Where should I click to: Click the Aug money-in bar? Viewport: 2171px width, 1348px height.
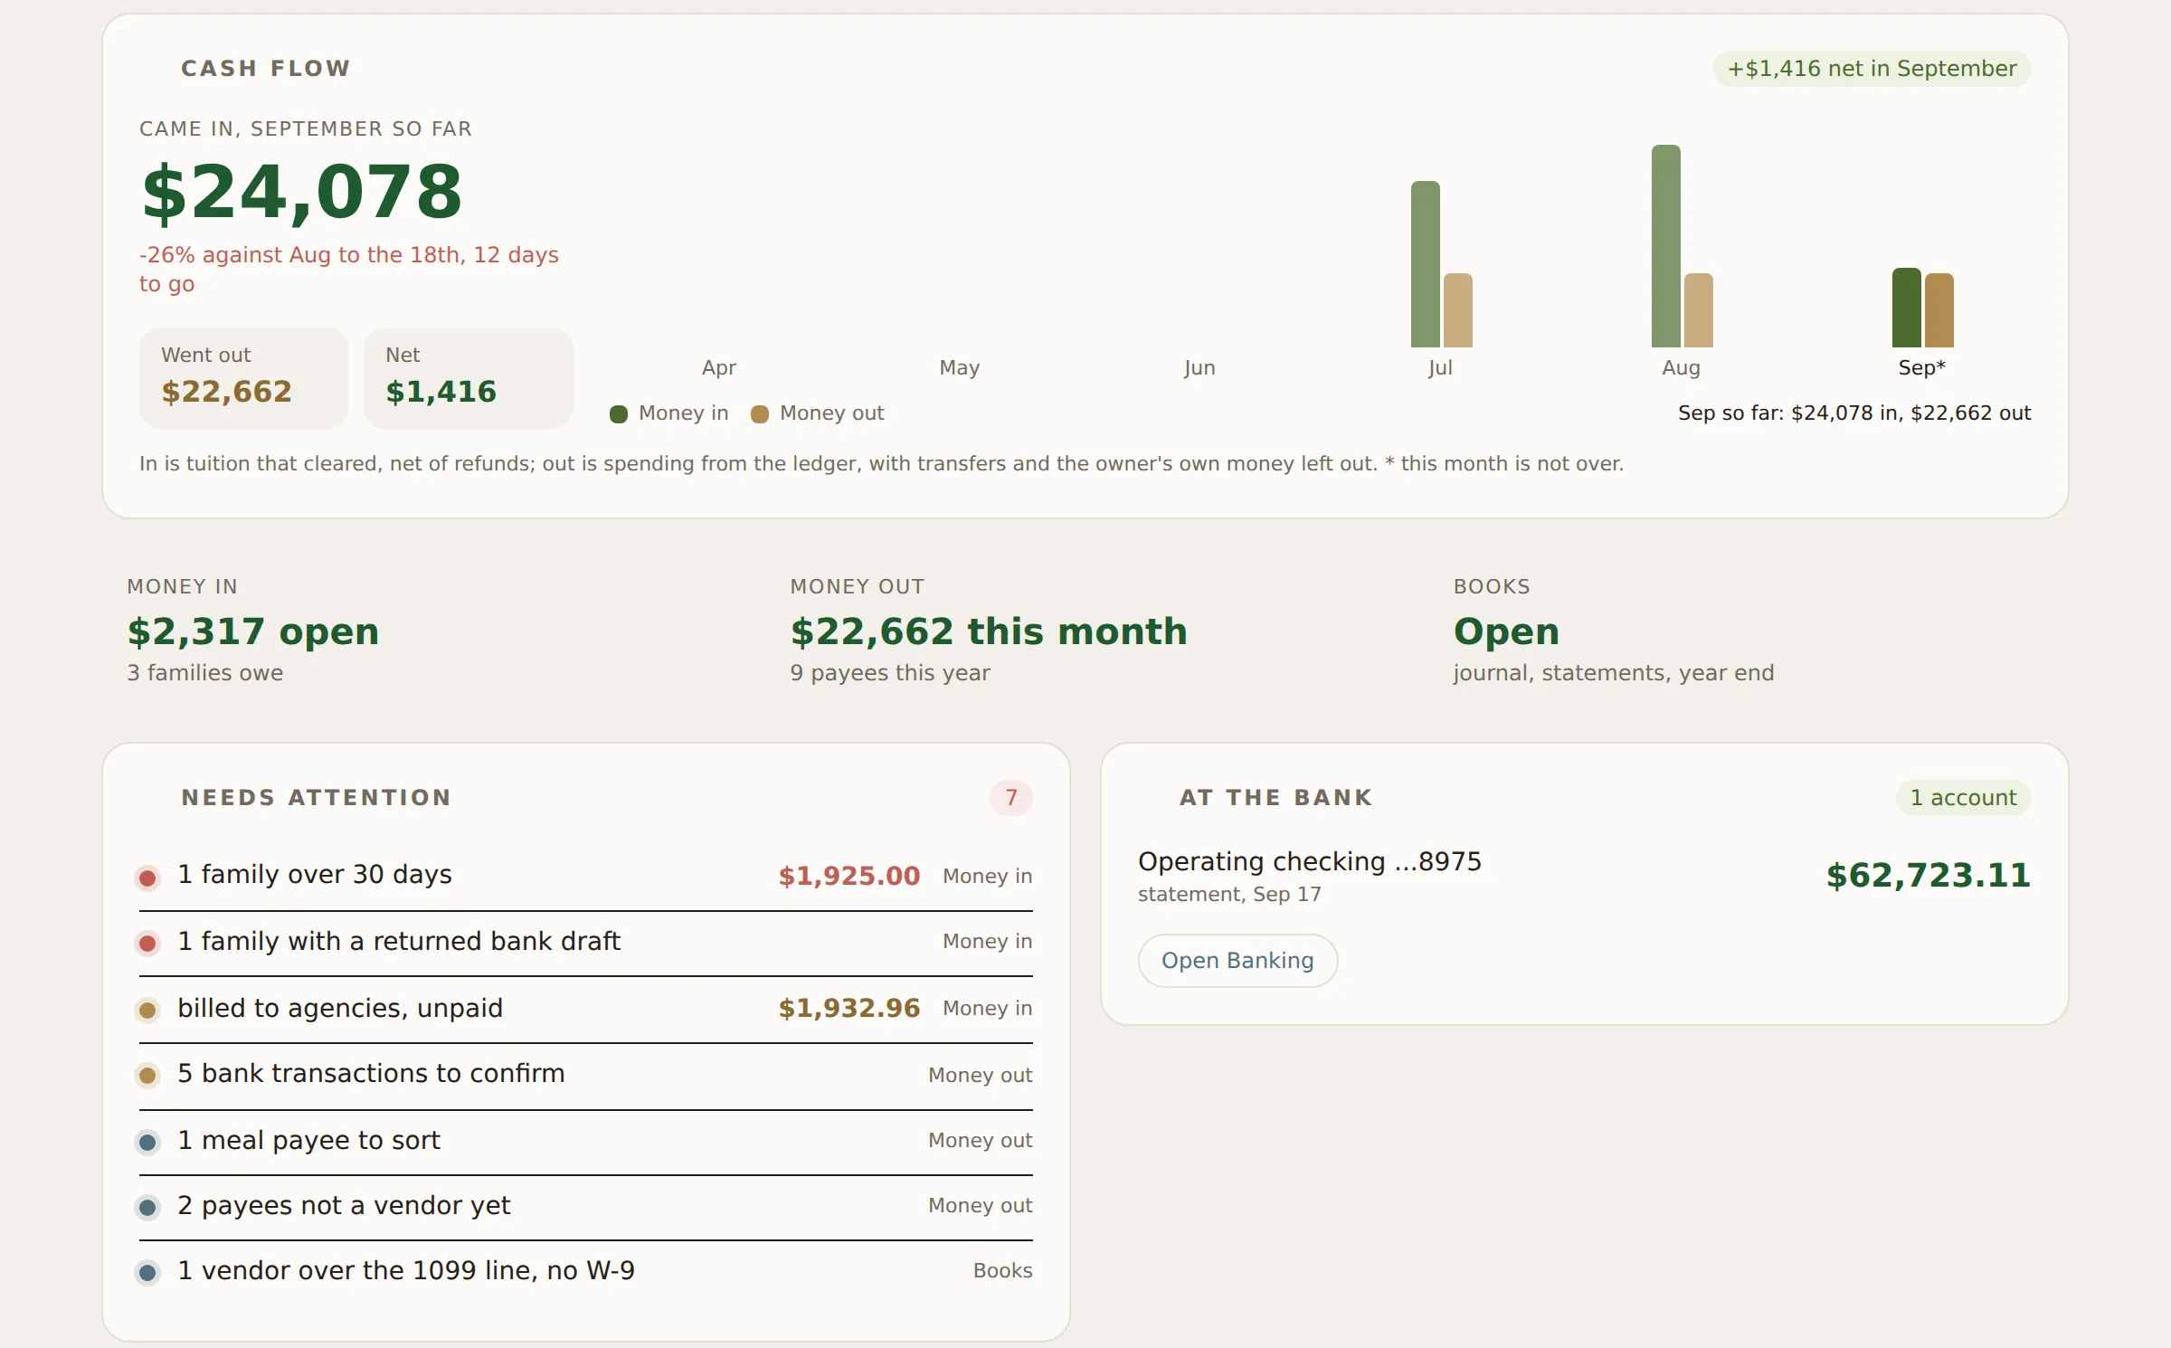pyautogui.click(x=1666, y=246)
